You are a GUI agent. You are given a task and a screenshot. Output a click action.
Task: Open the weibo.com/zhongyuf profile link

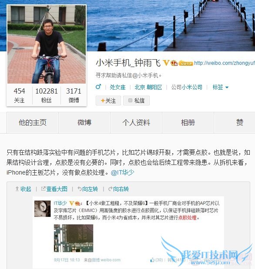(x=225, y=63)
